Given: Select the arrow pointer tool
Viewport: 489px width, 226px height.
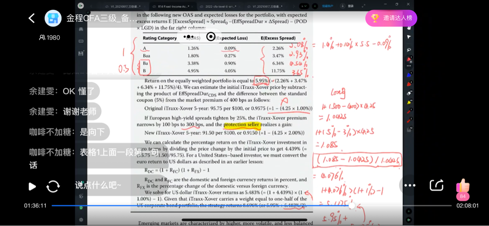Looking at the screenshot, I should point(409,37).
